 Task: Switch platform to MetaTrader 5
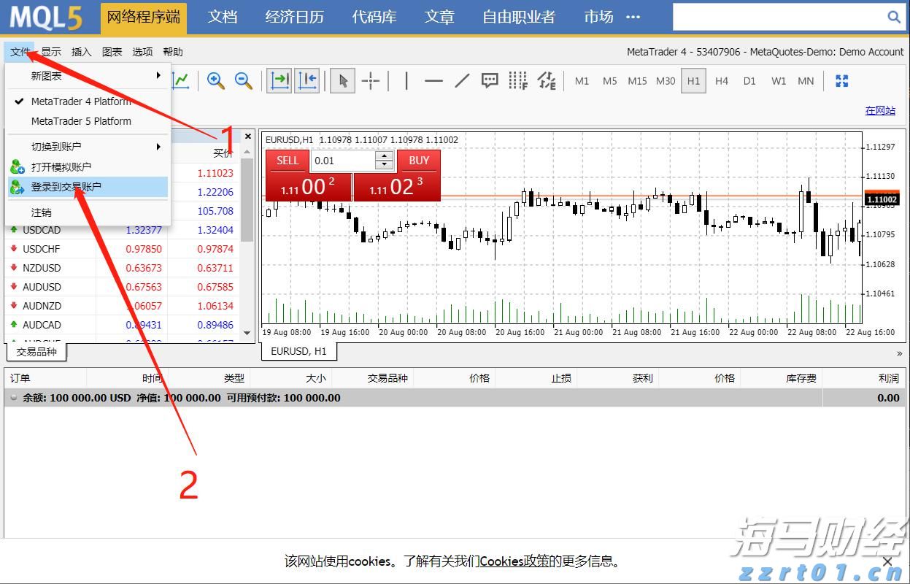(x=80, y=121)
